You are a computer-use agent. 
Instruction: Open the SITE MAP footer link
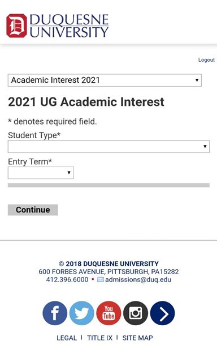click(138, 338)
